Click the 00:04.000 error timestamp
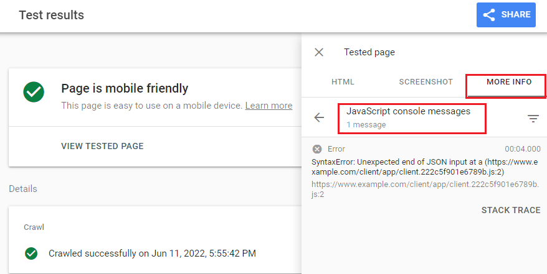This screenshot has height=274, width=547. [523, 149]
